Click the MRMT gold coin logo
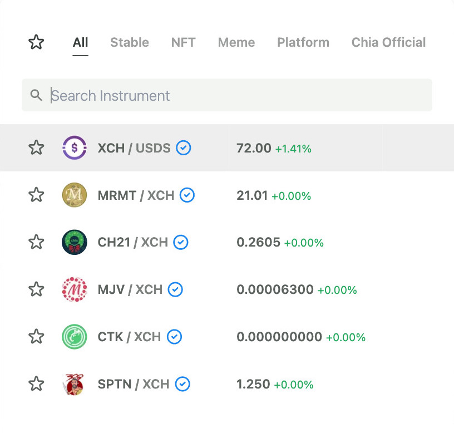Viewport: 454px width, 433px height. 75,195
